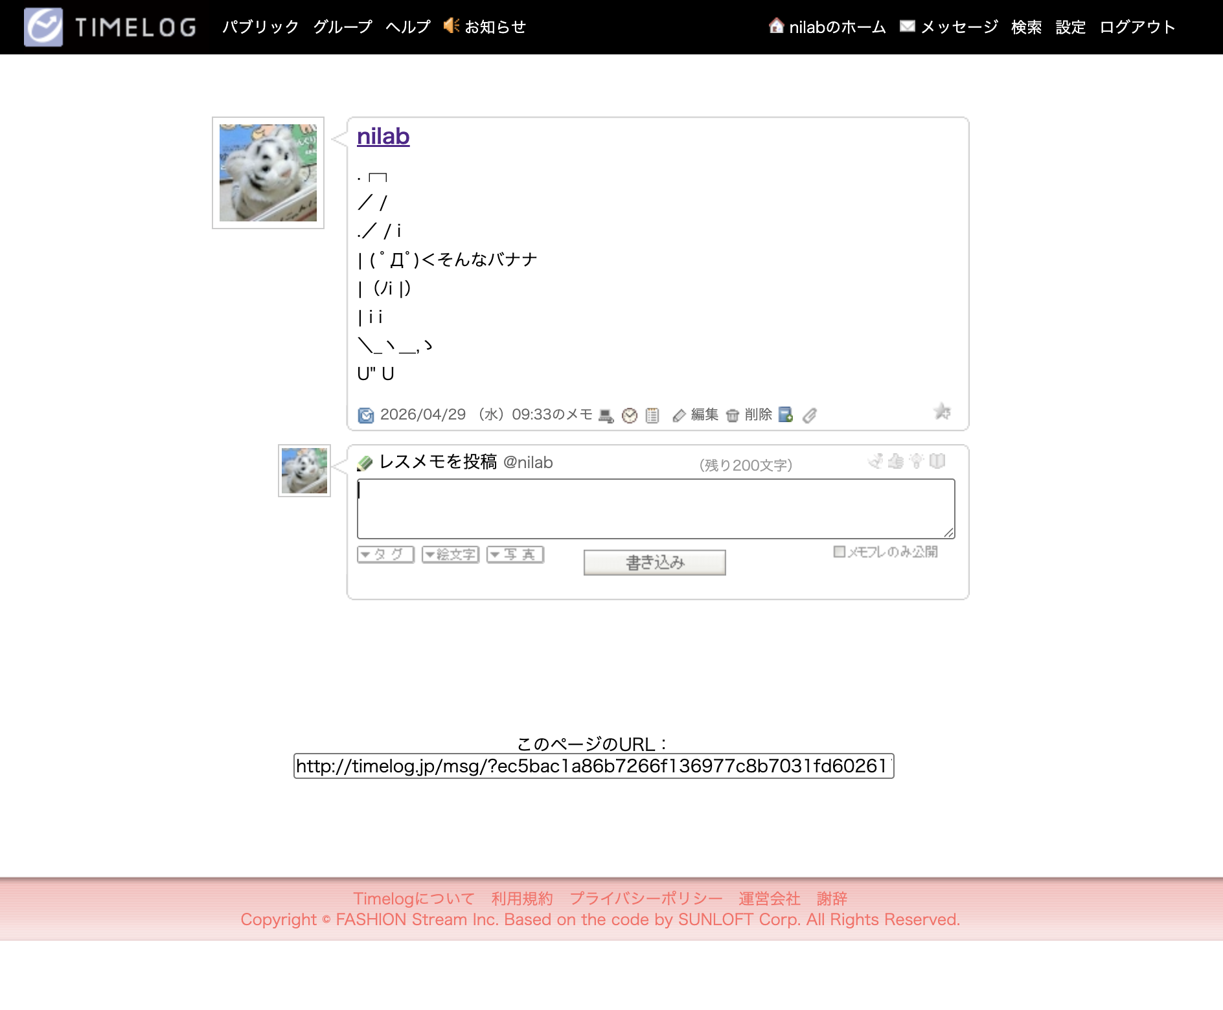Image resolution: width=1223 pixels, height=1010 pixels.
Task: Click the notepad icon beside the clock
Action: coord(652,416)
